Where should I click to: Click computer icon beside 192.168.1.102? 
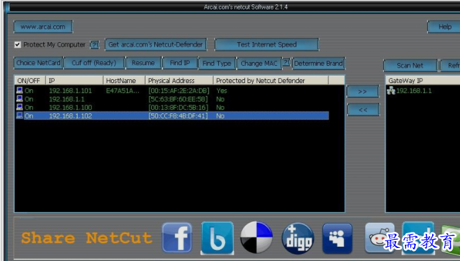(19, 115)
